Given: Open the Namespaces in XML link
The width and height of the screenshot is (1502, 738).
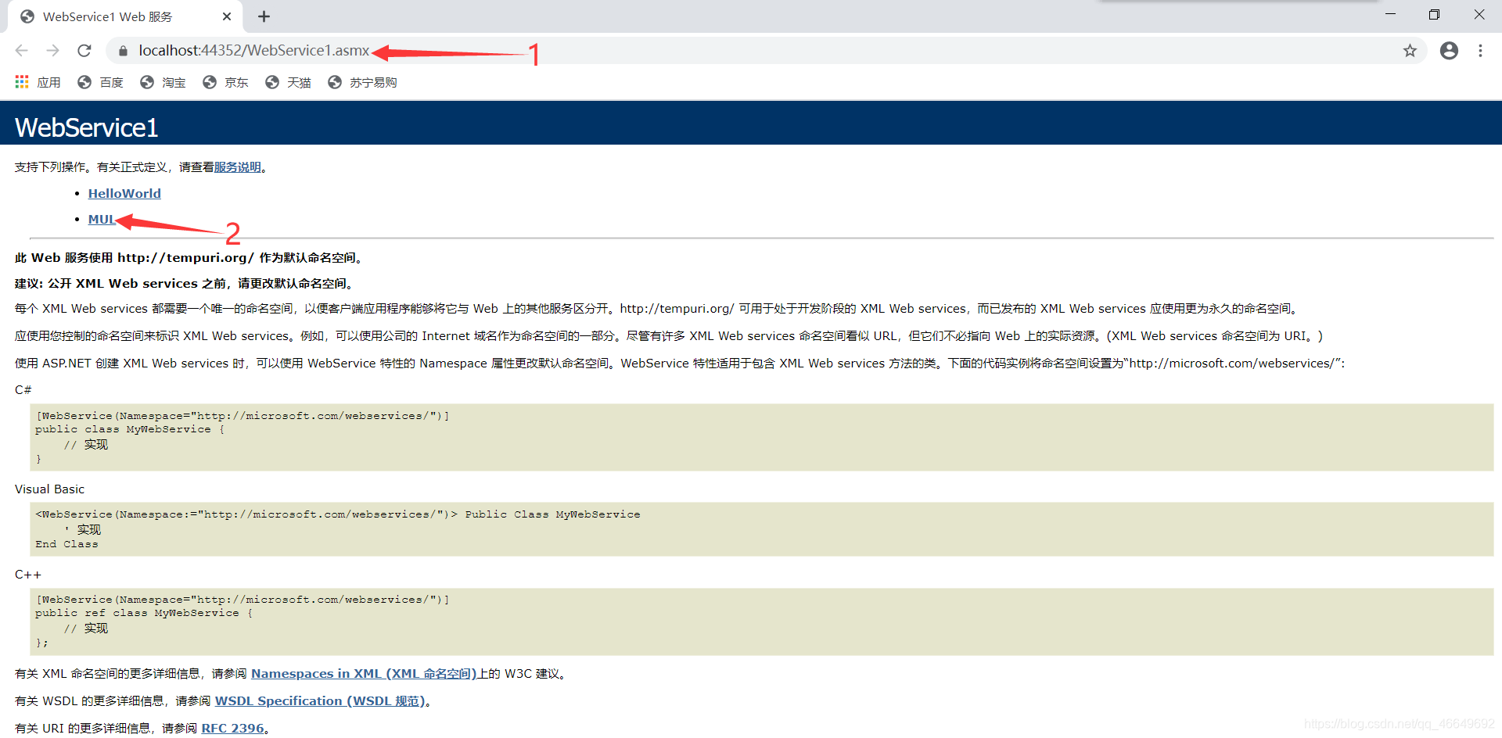Looking at the screenshot, I should coord(364,673).
